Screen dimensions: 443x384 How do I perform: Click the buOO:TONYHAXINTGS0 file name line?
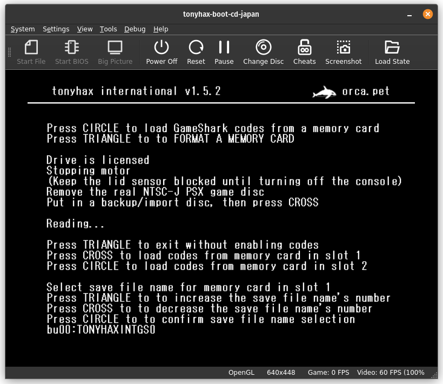101,330
